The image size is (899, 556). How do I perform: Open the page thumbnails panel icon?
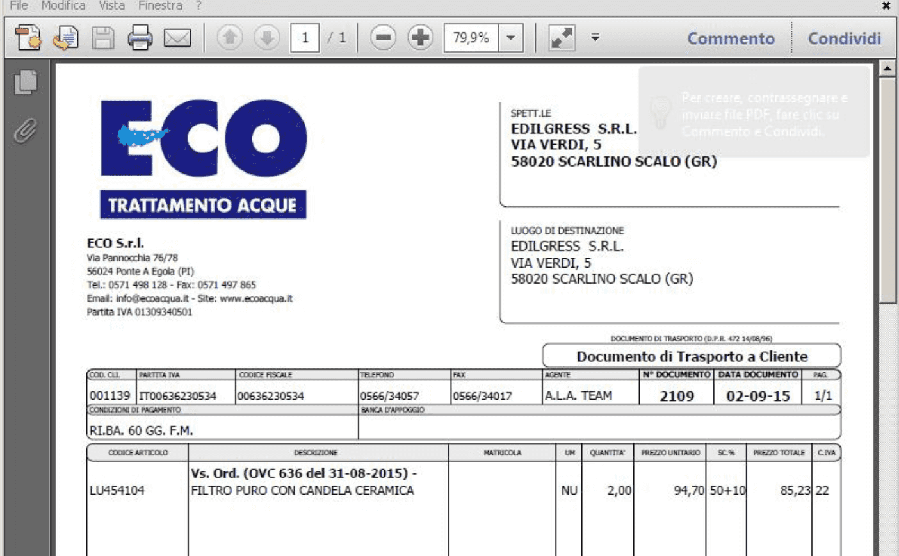[26, 82]
